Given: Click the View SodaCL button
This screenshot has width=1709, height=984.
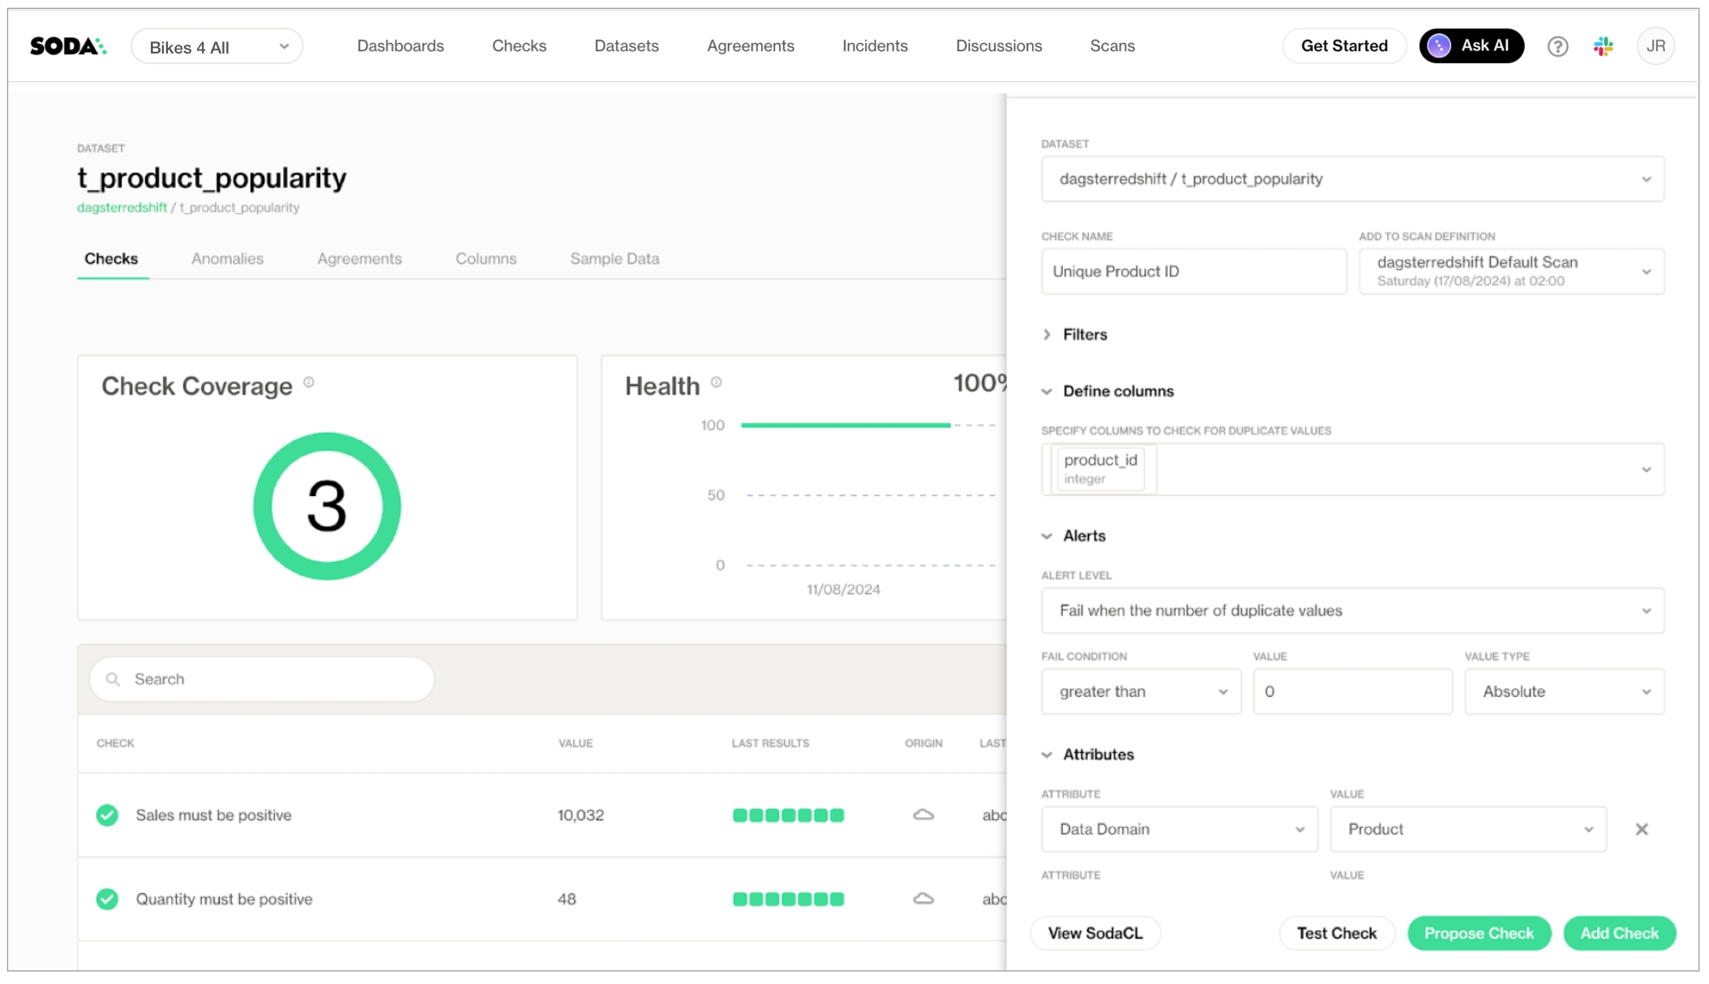Looking at the screenshot, I should click(x=1094, y=934).
